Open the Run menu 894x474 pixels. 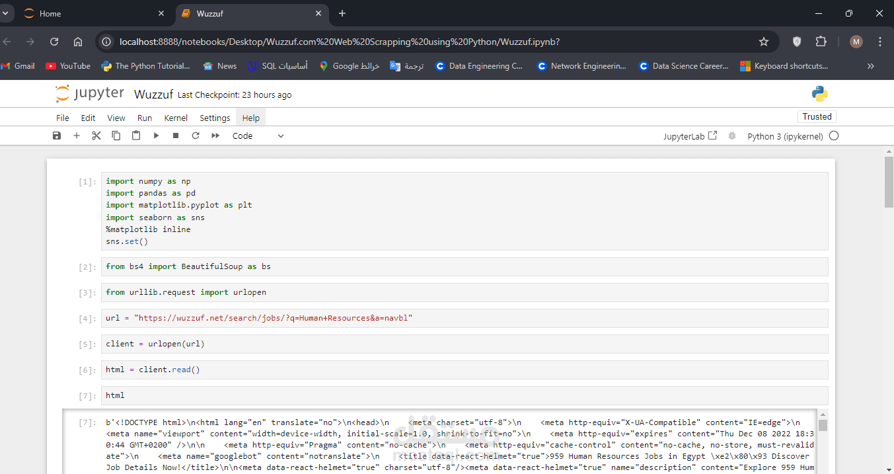tap(145, 118)
